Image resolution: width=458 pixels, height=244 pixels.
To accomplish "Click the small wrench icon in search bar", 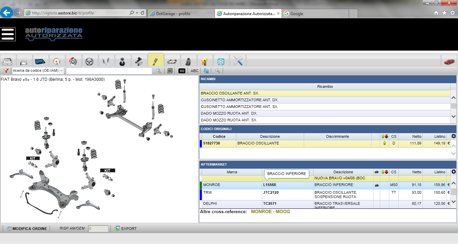I will click(218, 71).
